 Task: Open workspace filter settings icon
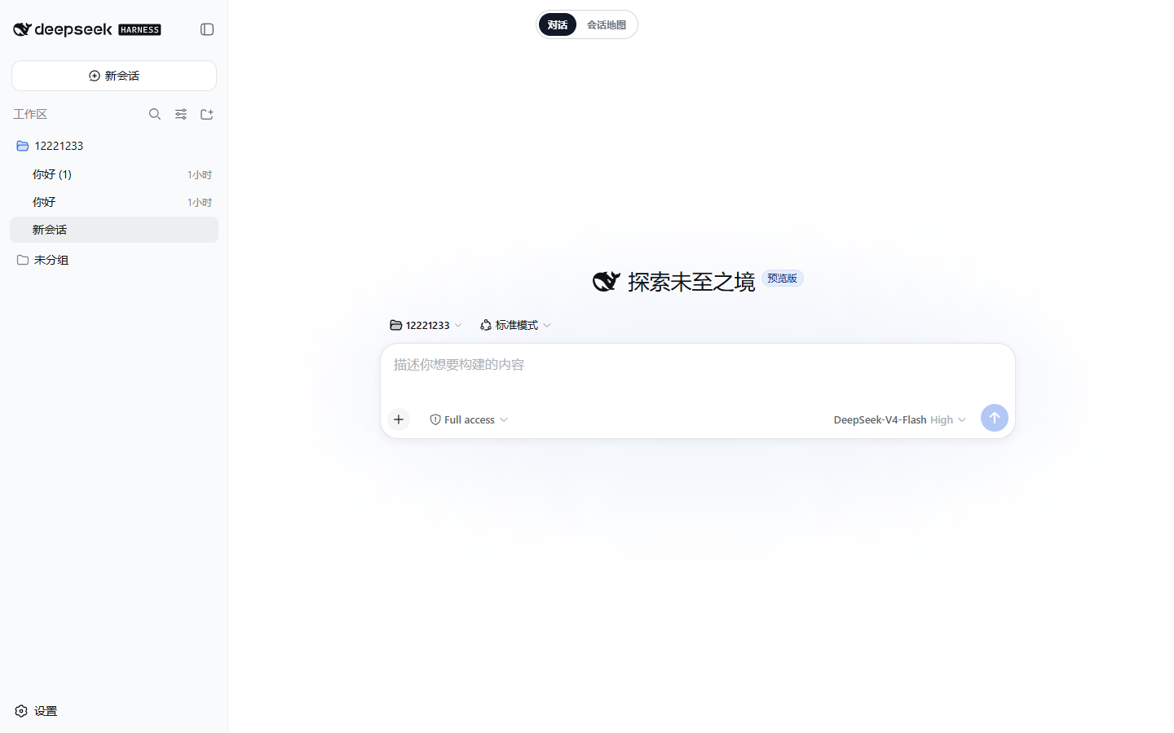[x=181, y=114]
